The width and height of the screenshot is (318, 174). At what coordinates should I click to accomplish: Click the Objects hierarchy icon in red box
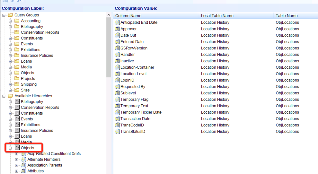(17, 148)
